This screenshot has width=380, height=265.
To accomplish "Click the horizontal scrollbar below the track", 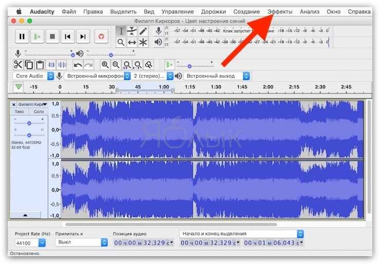I will (x=171, y=224).
